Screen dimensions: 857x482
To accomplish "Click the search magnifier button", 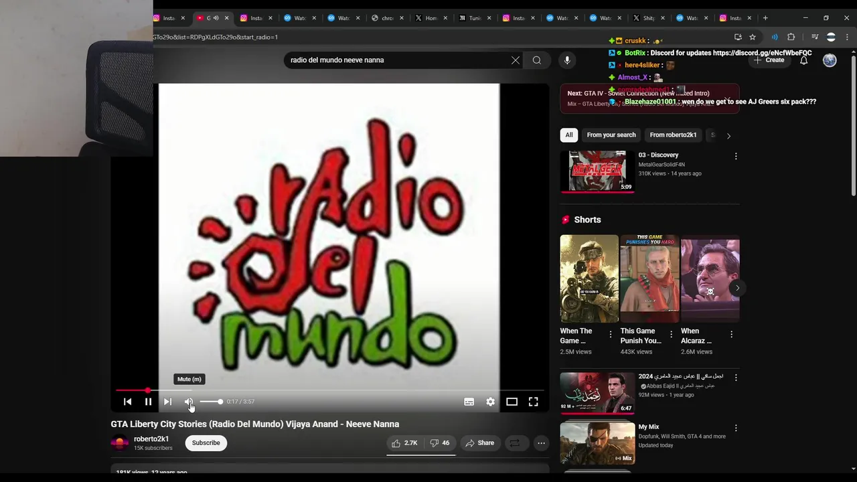I will pos(537,60).
